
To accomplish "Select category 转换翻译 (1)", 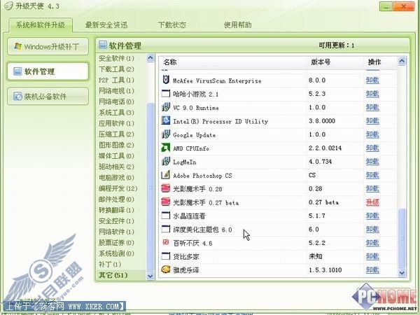I will [116, 210].
